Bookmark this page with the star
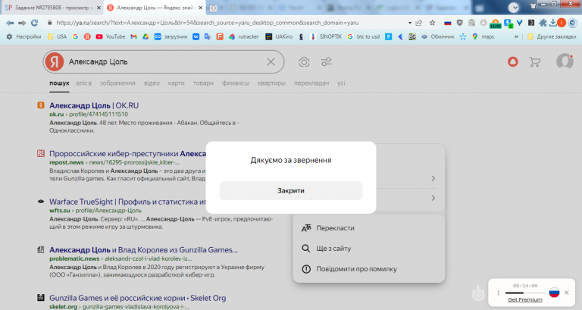Image resolution: width=582 pixels, height=310 pixels. click(x=433, y=23)
